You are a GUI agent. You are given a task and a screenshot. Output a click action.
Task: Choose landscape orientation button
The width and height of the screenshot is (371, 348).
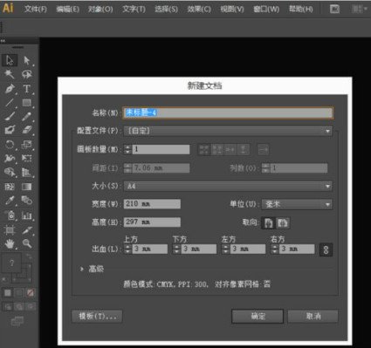pos(283,222)
